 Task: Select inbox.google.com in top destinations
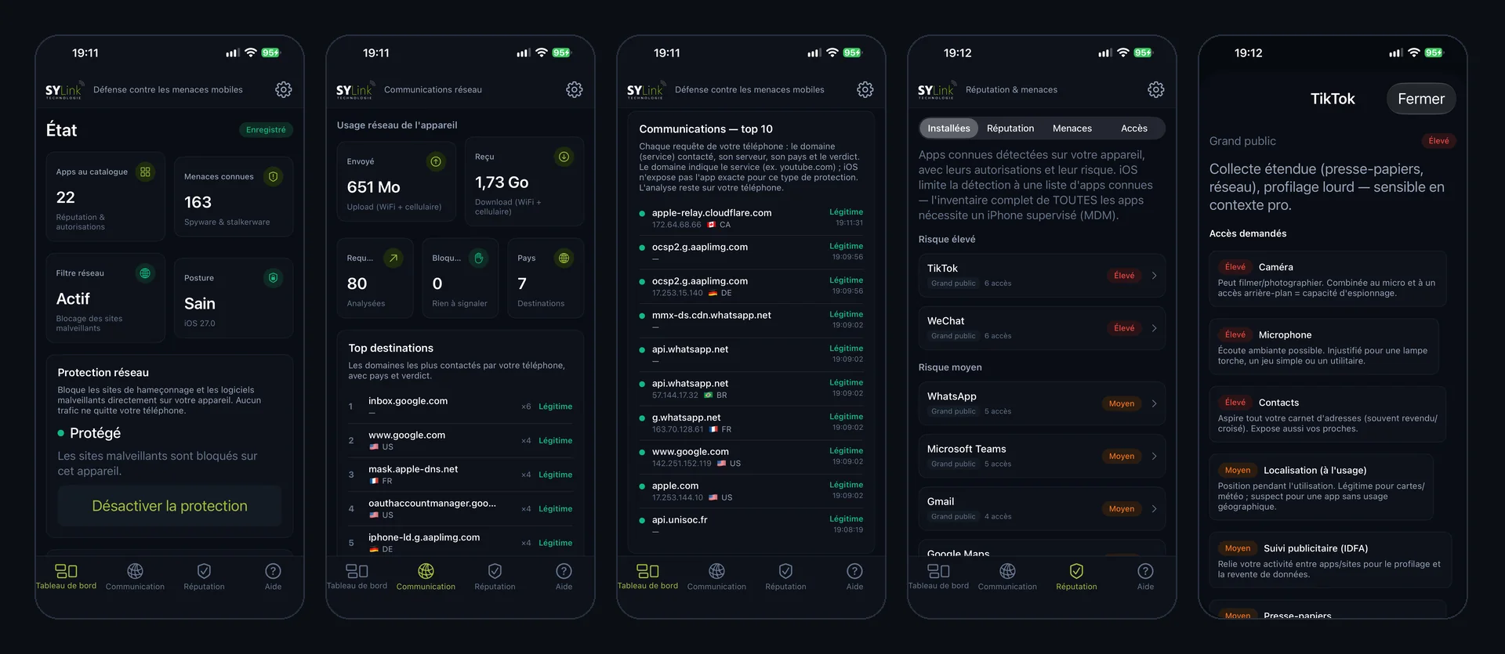(460, 406)
